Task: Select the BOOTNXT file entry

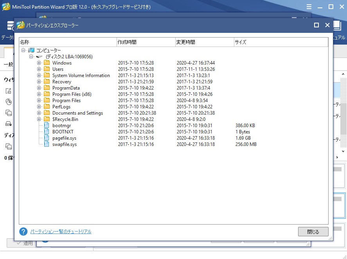Action: pyautogui.click(x=63, y=132)
